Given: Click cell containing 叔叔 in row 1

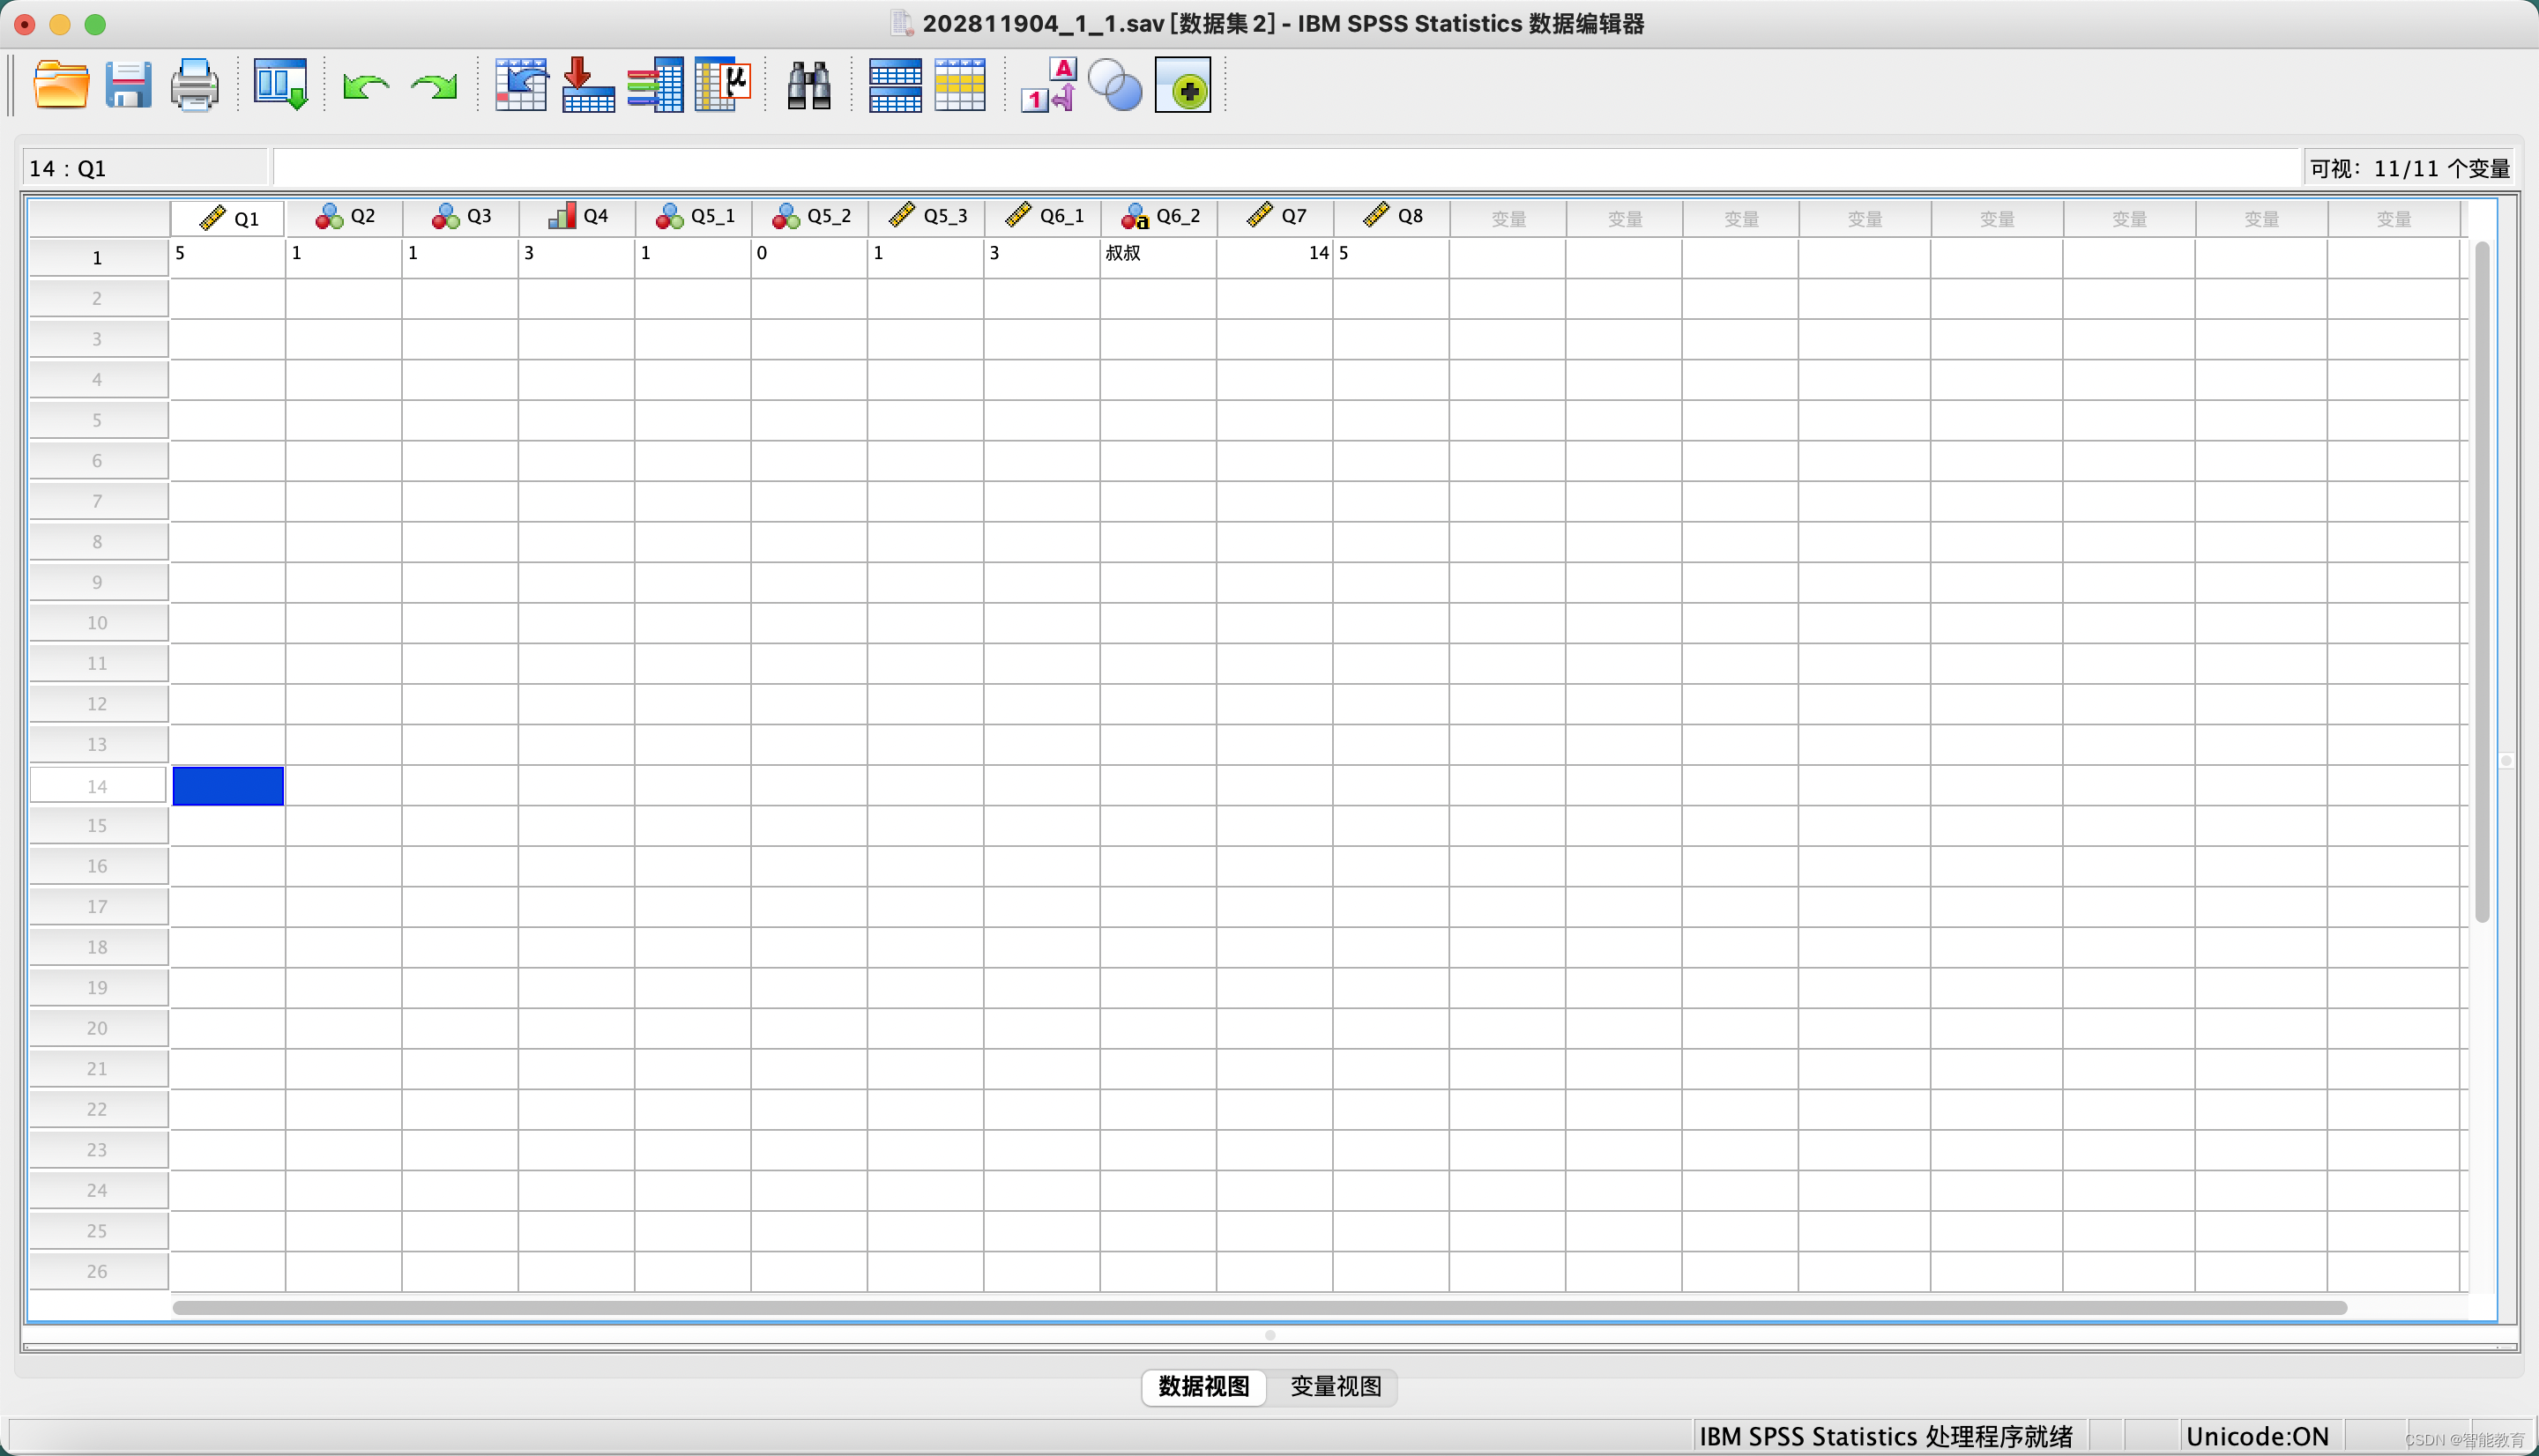Looking at the screenshot, I should [x=1159, y=258].
